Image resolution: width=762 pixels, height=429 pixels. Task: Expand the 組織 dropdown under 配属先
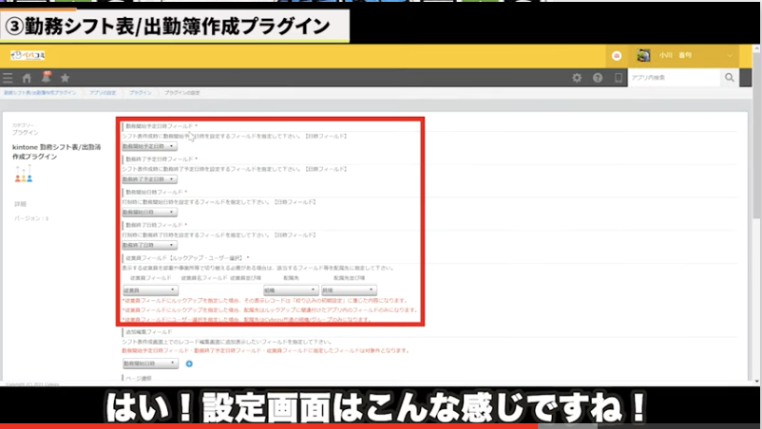pos(288,290)
